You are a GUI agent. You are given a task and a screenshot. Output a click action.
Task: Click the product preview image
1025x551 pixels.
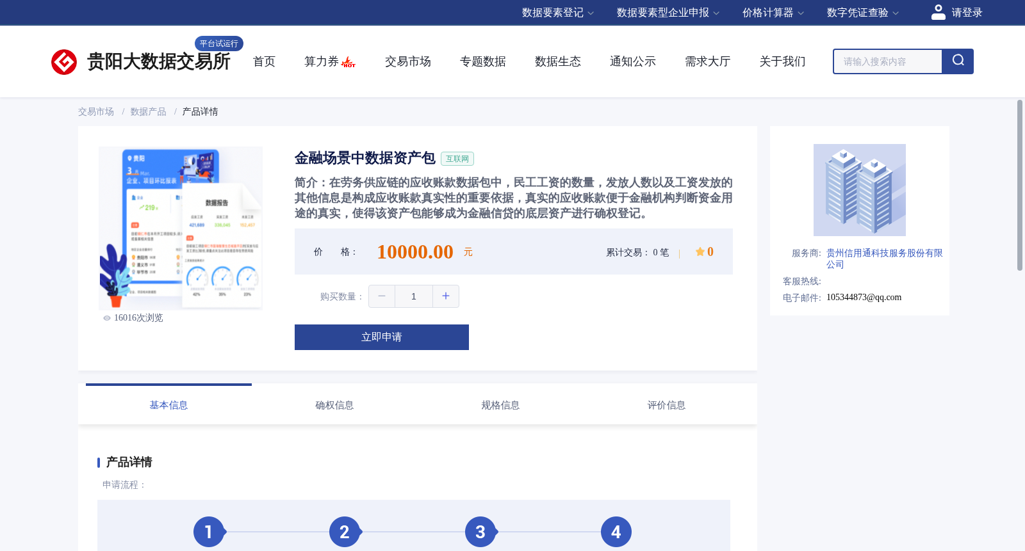[x=181, y=228]
